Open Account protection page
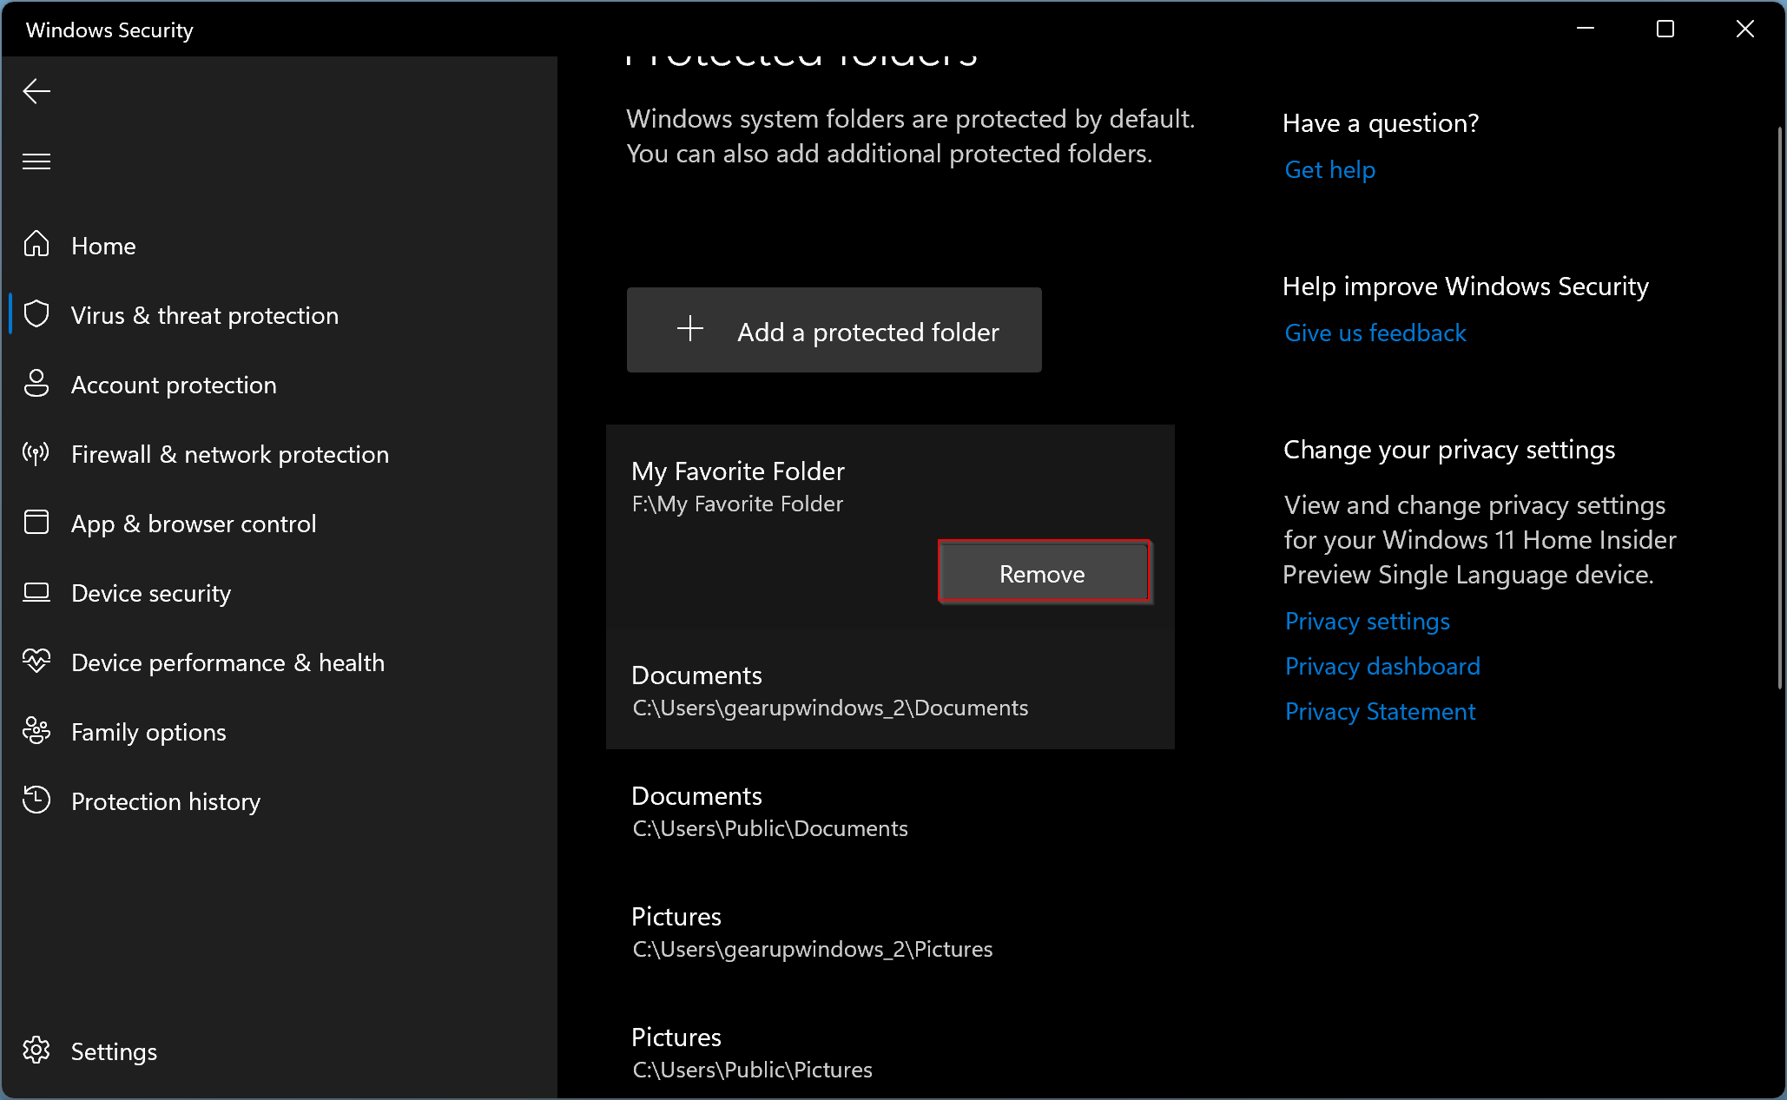Image resolution: width=1787 pixels, height=1100 pixels. 174,385
